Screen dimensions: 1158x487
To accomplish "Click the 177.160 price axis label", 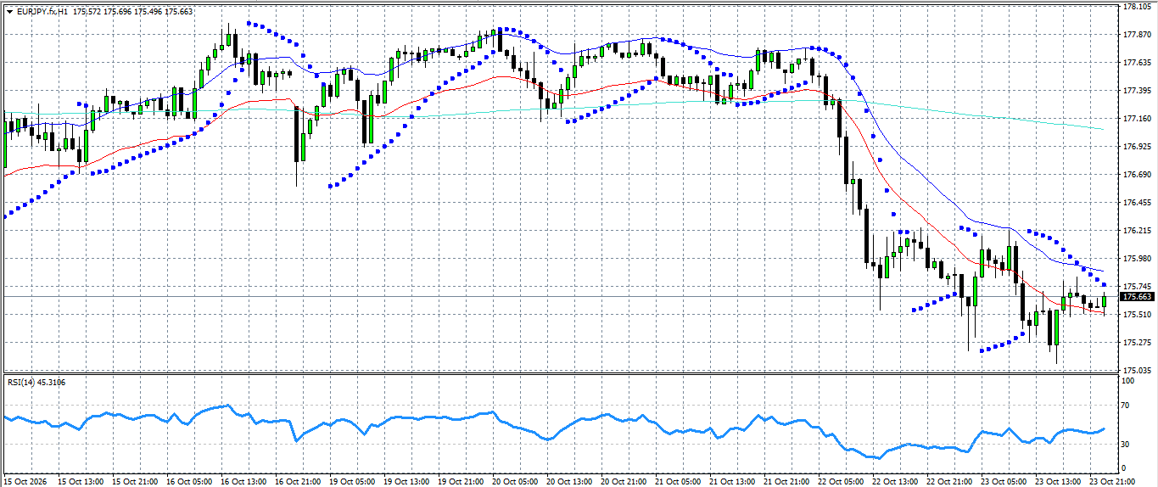I will (x=1136, y=119).
